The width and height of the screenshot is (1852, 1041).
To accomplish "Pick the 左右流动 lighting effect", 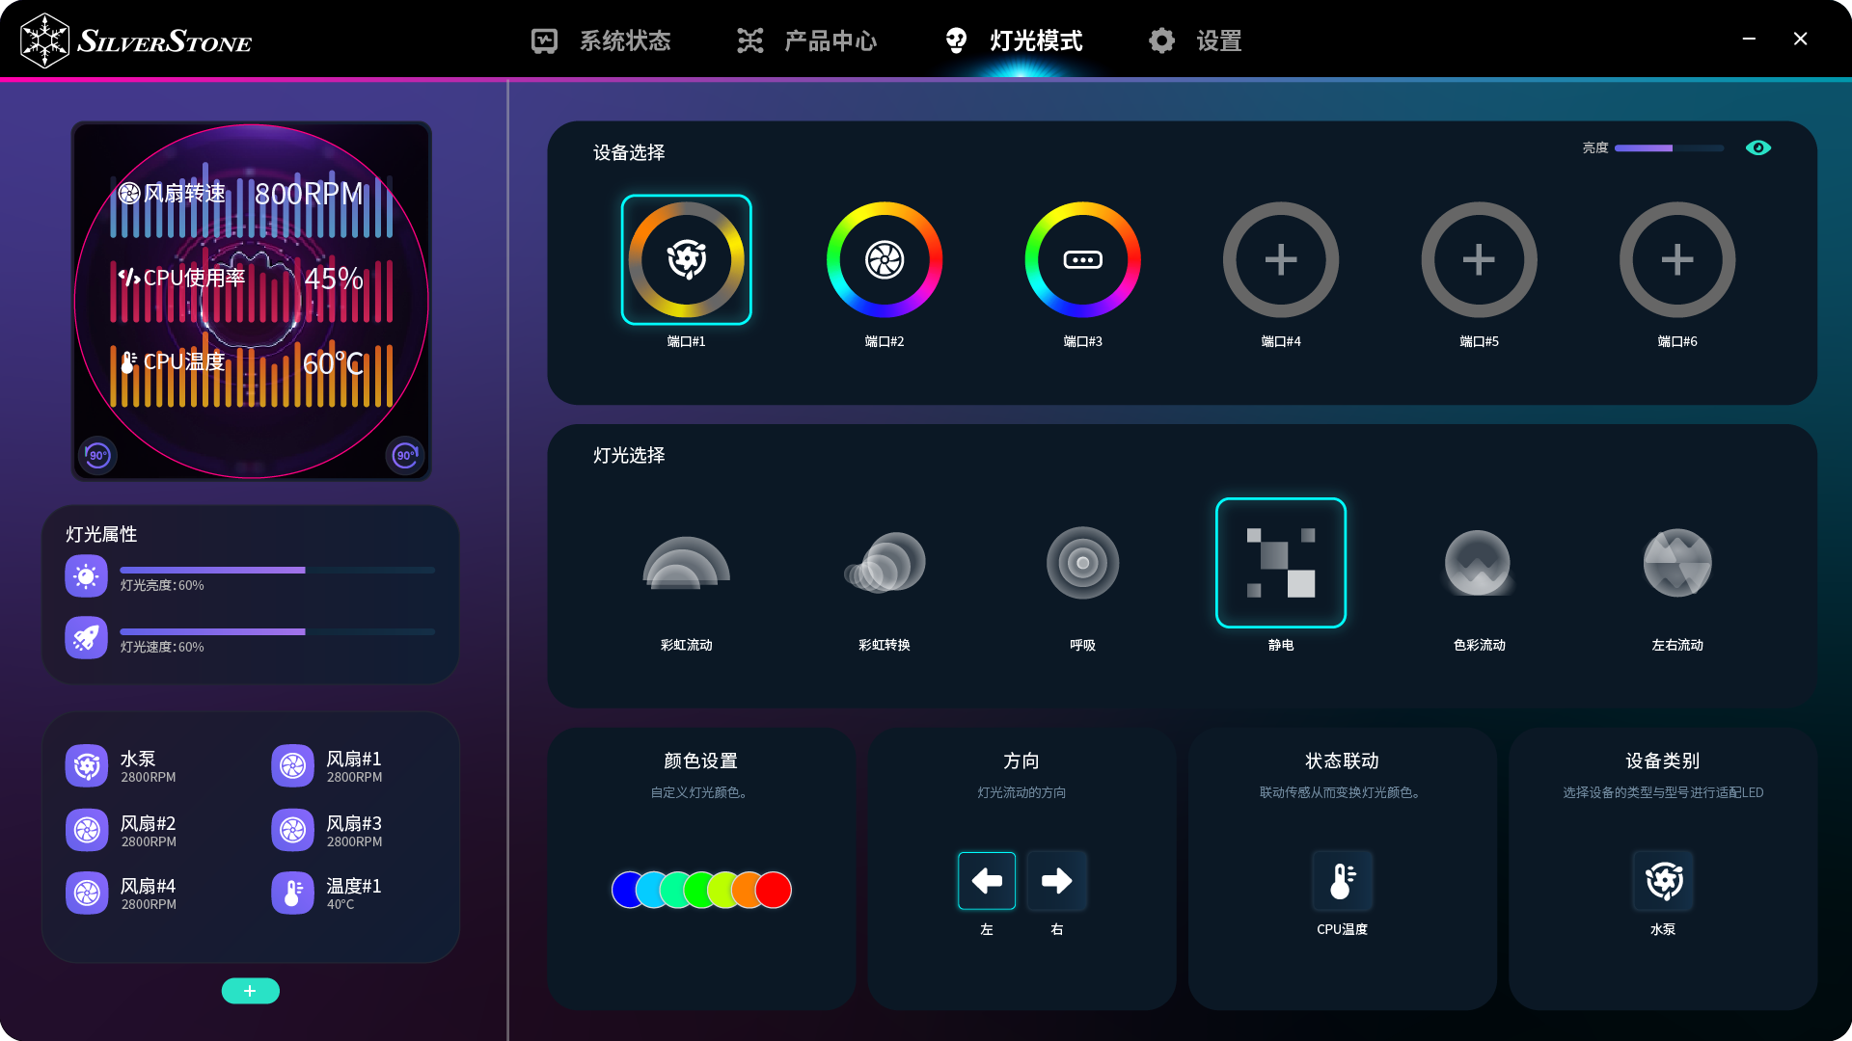I will (1676, 563).
